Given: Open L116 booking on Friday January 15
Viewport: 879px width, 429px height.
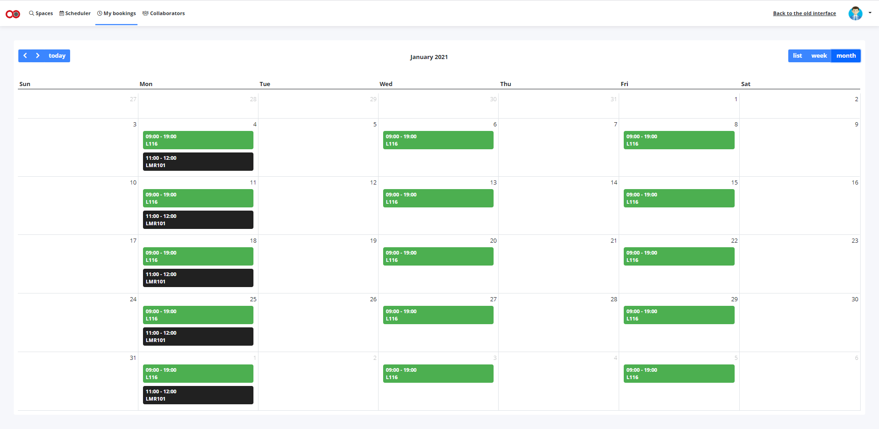Looking at the screenshot, I should point(679,198).
